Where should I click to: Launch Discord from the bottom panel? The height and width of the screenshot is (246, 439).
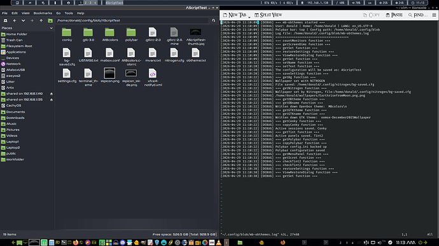pyautogui.click(x=123, y=243)
